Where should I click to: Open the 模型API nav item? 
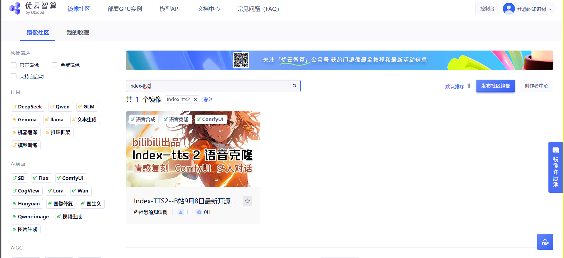[x=170, y=9]
